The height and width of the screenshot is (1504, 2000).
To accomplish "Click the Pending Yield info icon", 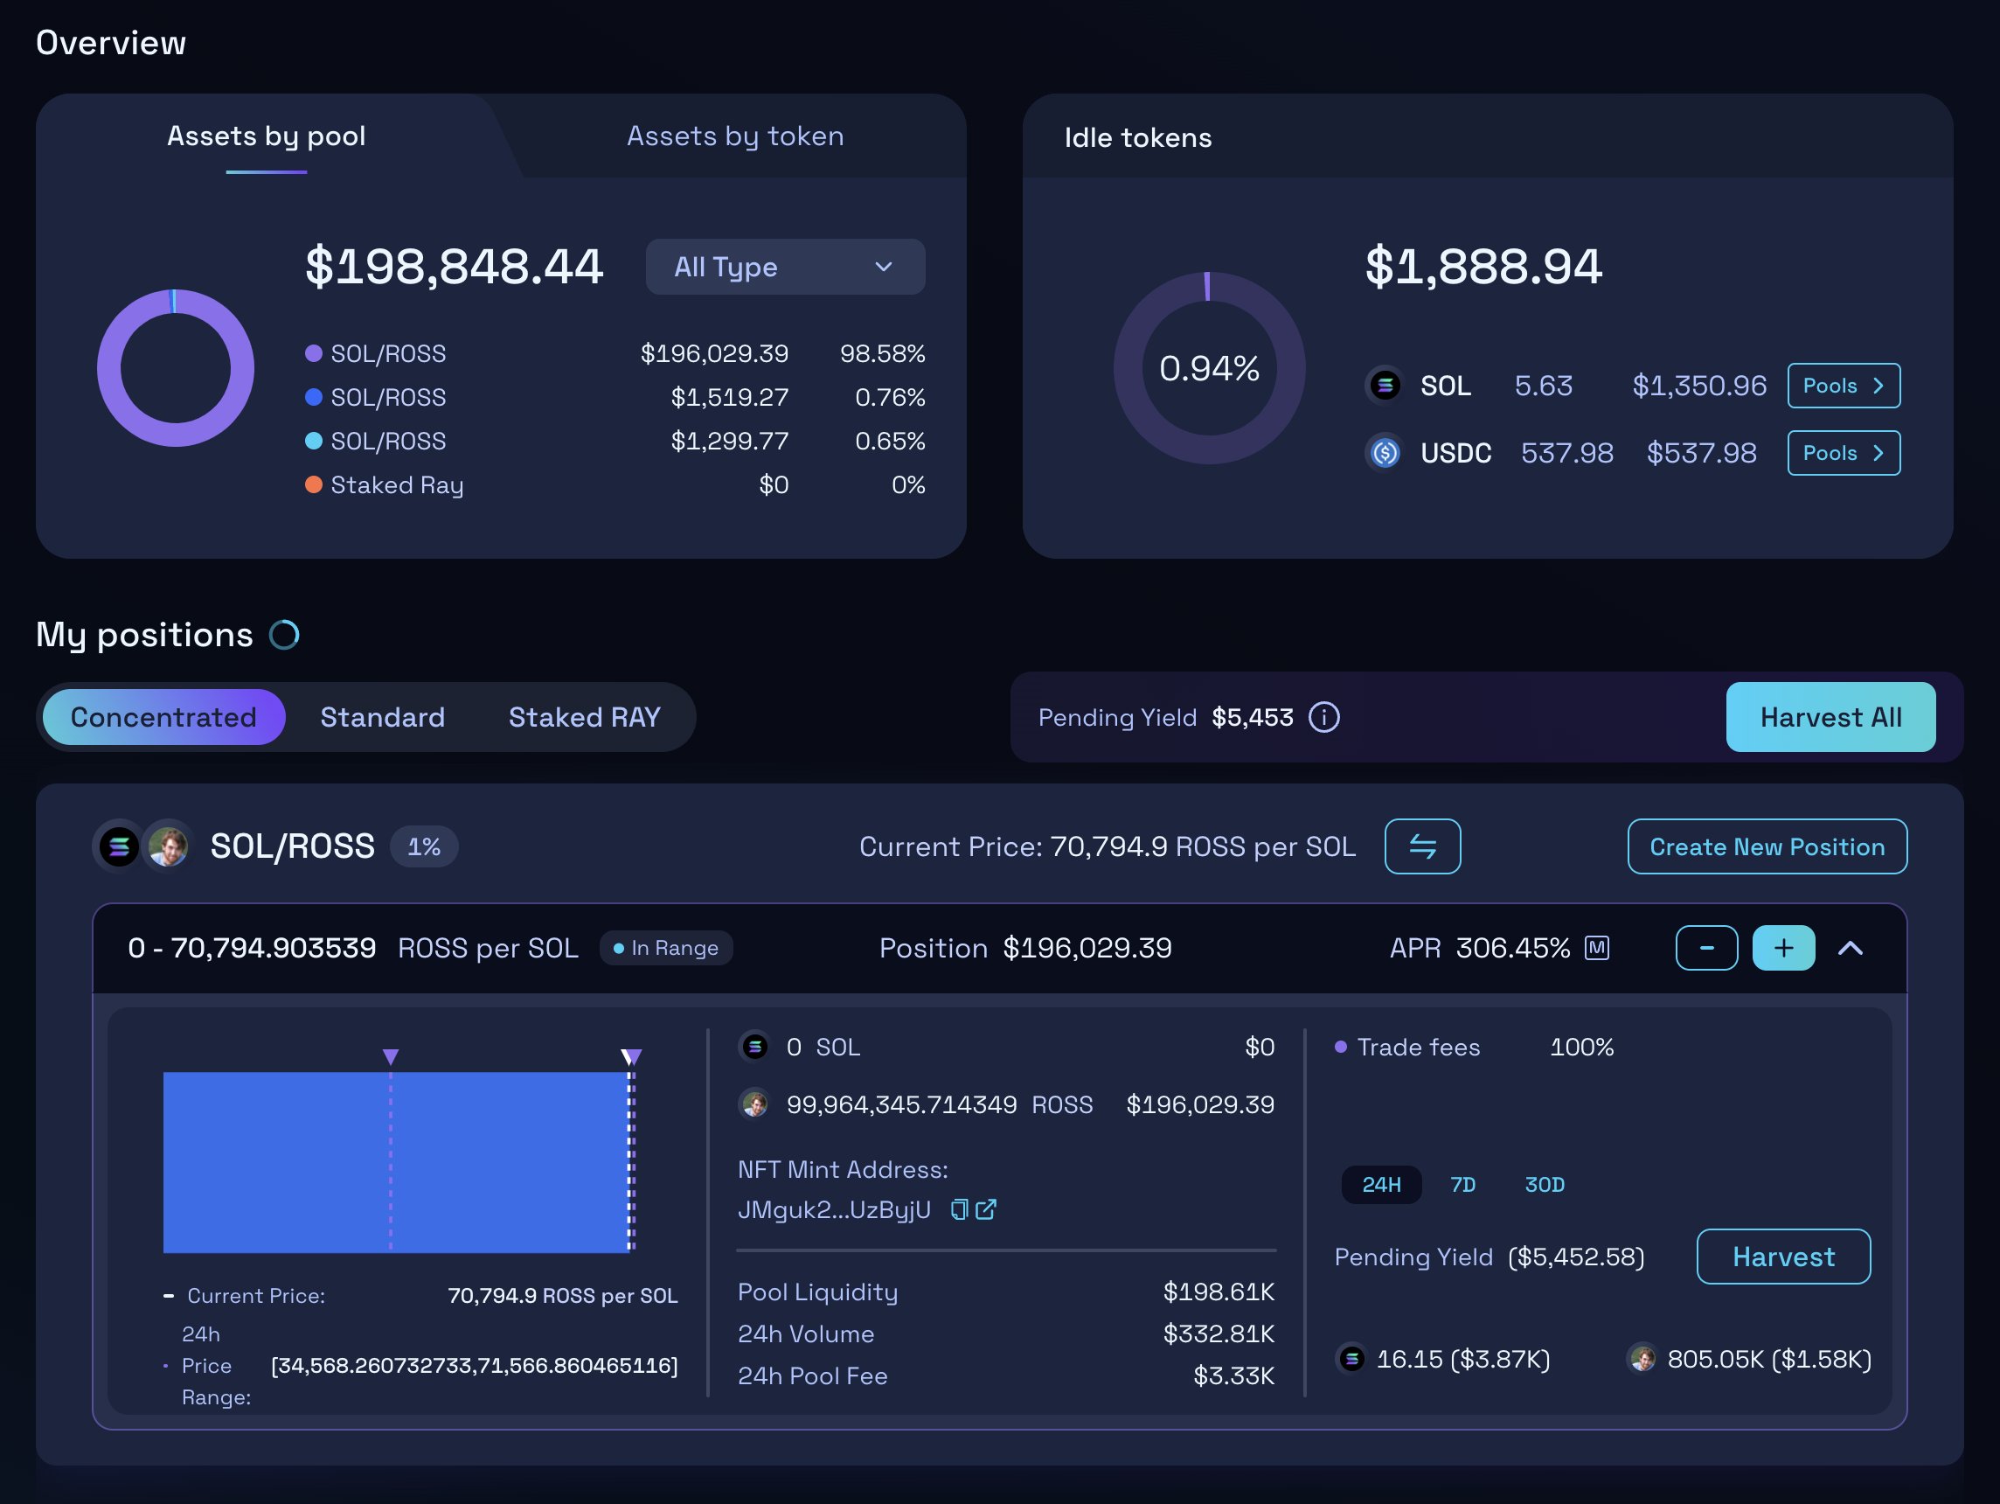I will (x=1323, y=717).
